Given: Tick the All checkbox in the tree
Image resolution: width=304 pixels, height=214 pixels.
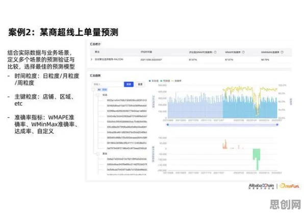Looking at the screenshot, I should pyautogui.click(x=93, y=89).
